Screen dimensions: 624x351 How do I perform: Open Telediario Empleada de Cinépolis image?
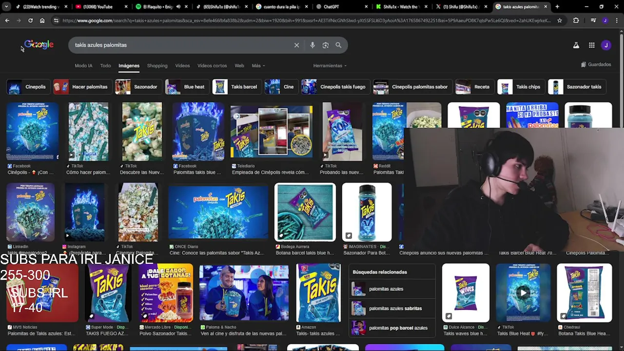(x=272, y=132)
